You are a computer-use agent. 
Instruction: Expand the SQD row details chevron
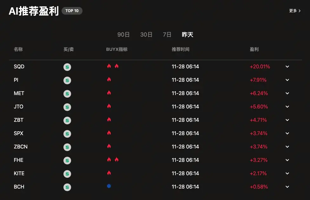[x=287, y=67]
